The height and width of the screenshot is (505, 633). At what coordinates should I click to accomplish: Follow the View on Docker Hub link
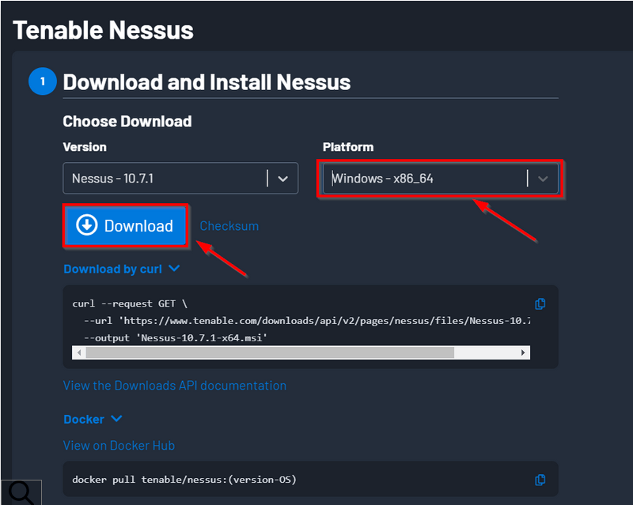[119, 446]
